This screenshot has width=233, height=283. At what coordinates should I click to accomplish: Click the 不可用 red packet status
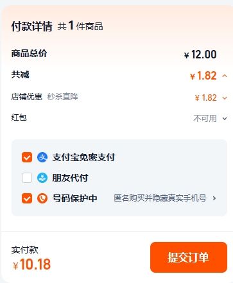coord(205,118)
